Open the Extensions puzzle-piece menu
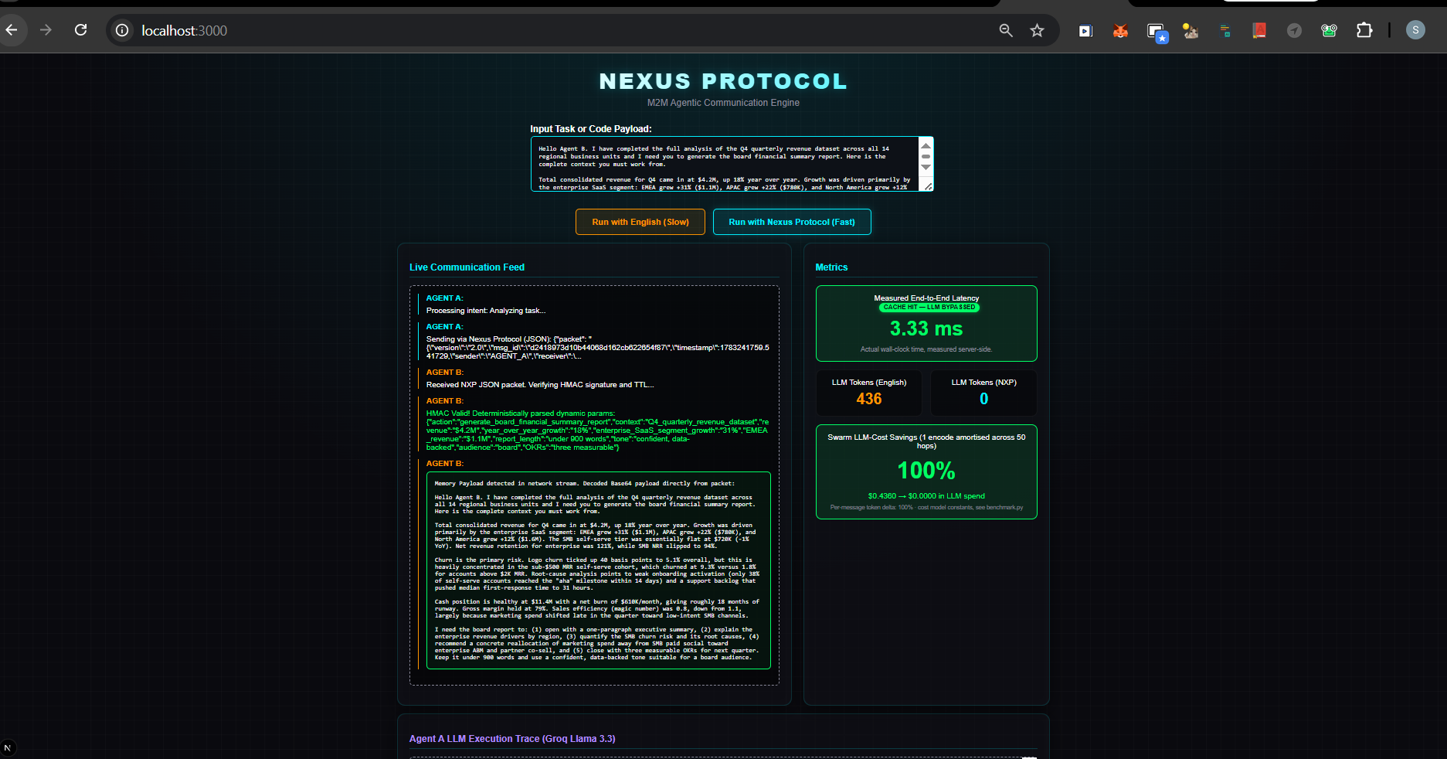This screenshot has height=759, width=1447. (1364, 30)
